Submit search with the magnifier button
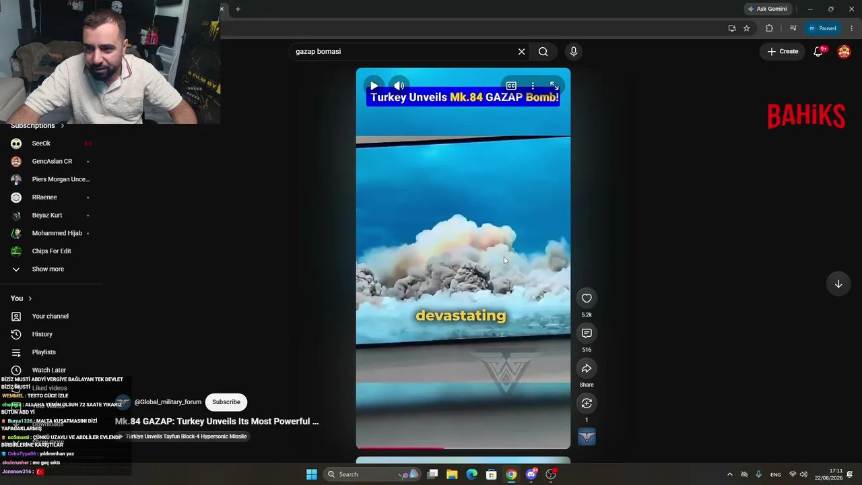The width and height of the screenshot is (862, 485). tap(543, 52)
